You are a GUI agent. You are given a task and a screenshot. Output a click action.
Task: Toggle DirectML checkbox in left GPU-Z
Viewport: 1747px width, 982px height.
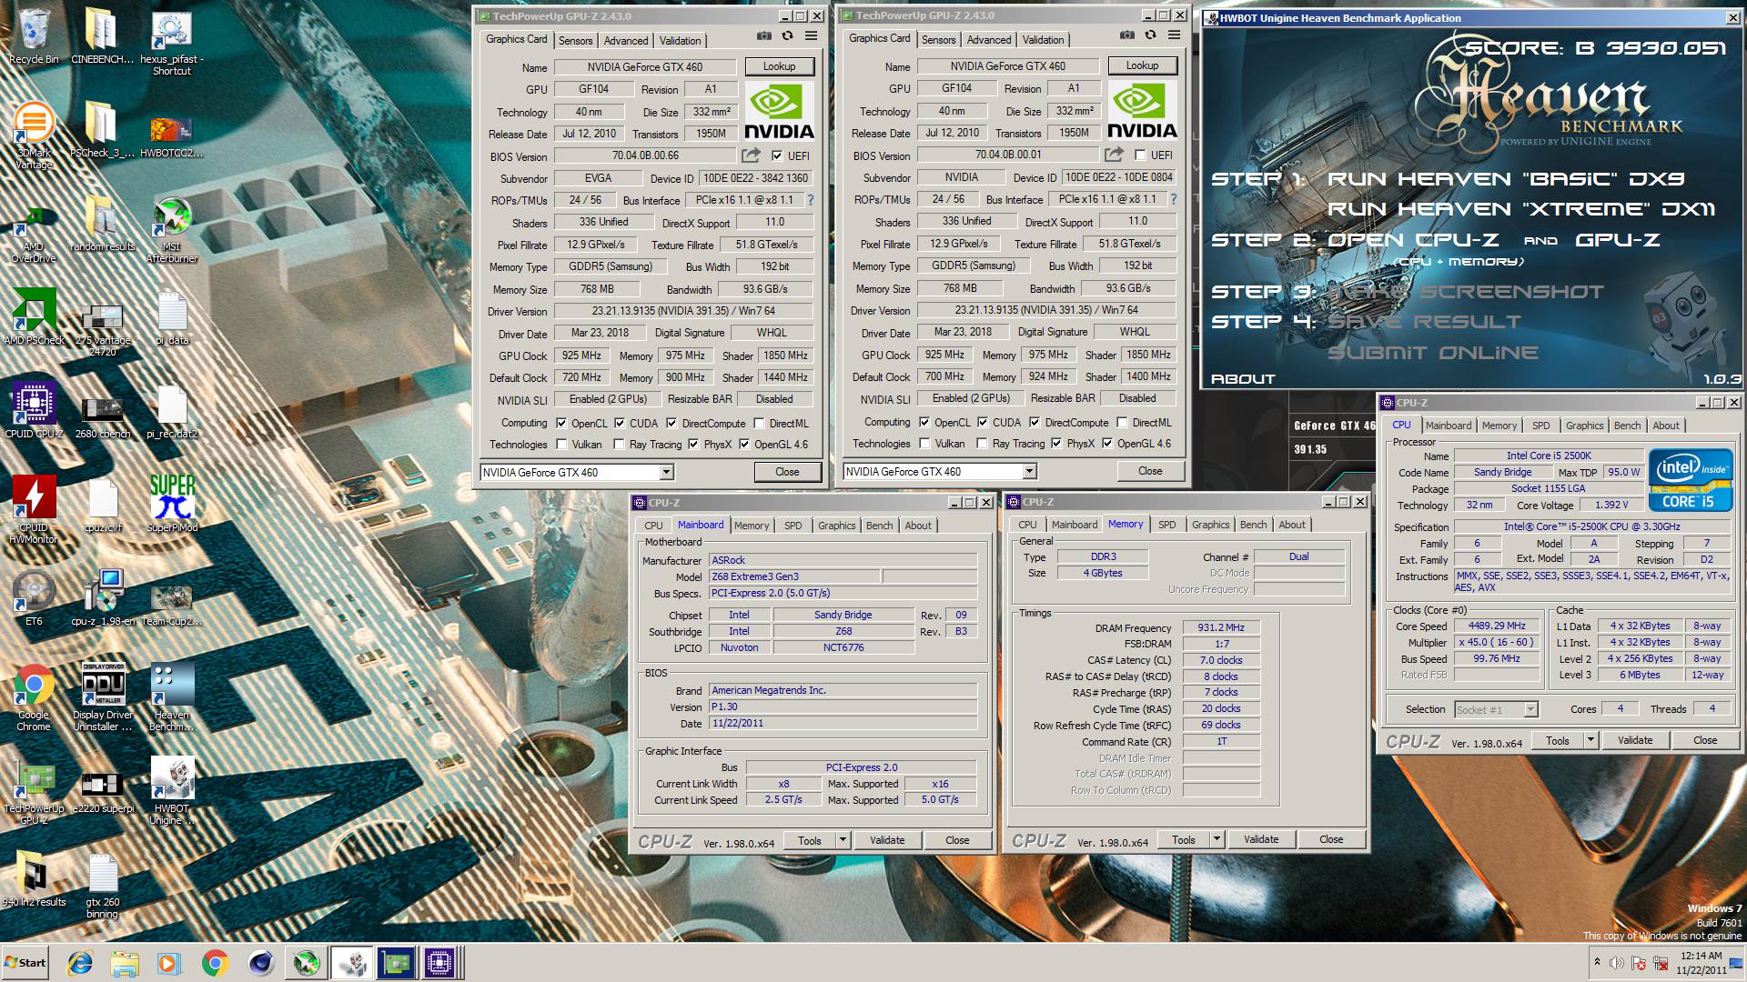pyautogui.click(x=760, y=424)
